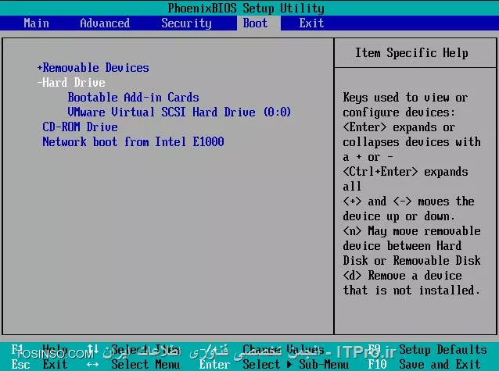
Task: Click the Select Sub-Menu label
Action: (296, 364)
